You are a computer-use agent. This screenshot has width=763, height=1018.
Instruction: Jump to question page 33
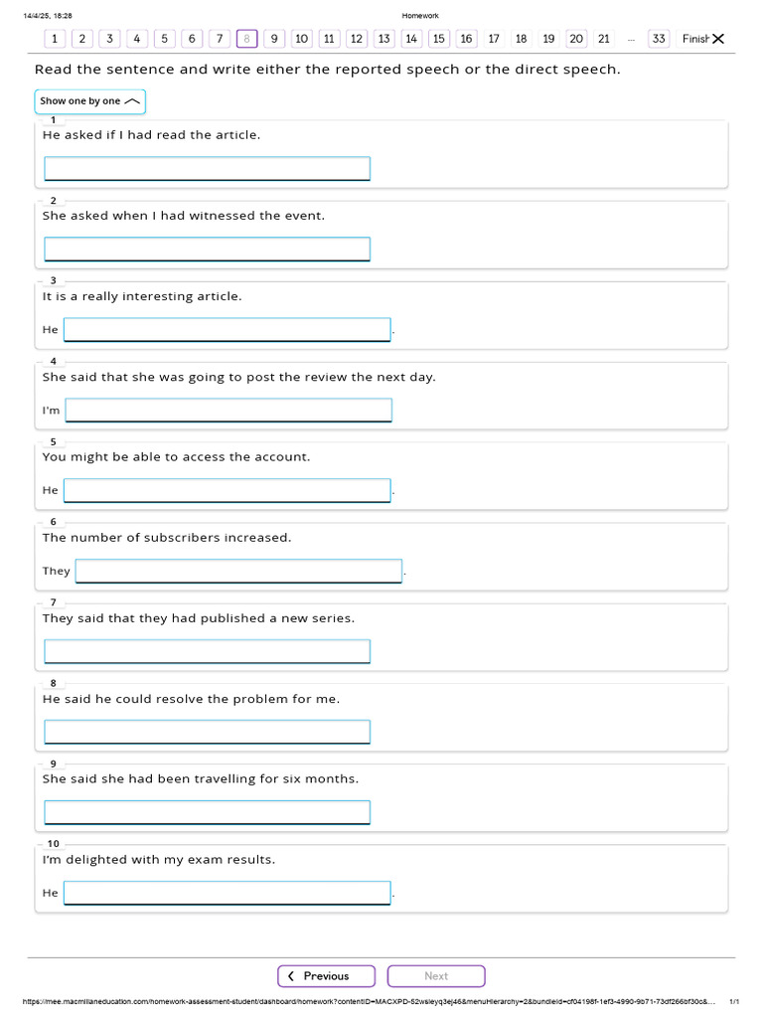tap(659, 39)
